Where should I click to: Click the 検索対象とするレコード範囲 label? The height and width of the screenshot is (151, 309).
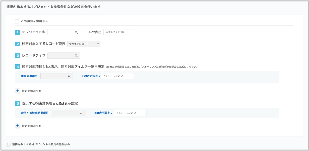coord(44,44)
